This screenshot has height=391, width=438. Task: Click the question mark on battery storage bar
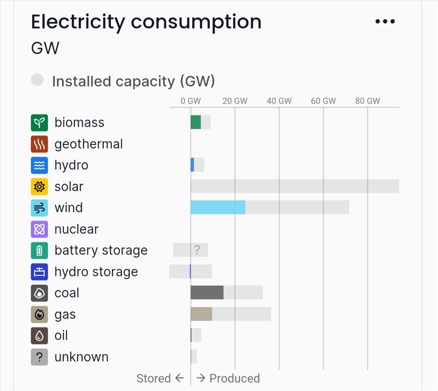197,250
